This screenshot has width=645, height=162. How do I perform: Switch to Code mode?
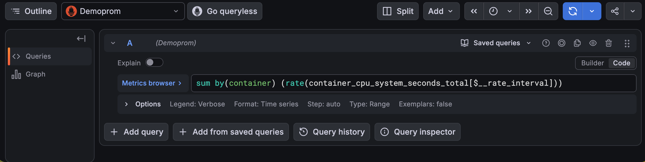pyautogui.click(x=622, y=63)
